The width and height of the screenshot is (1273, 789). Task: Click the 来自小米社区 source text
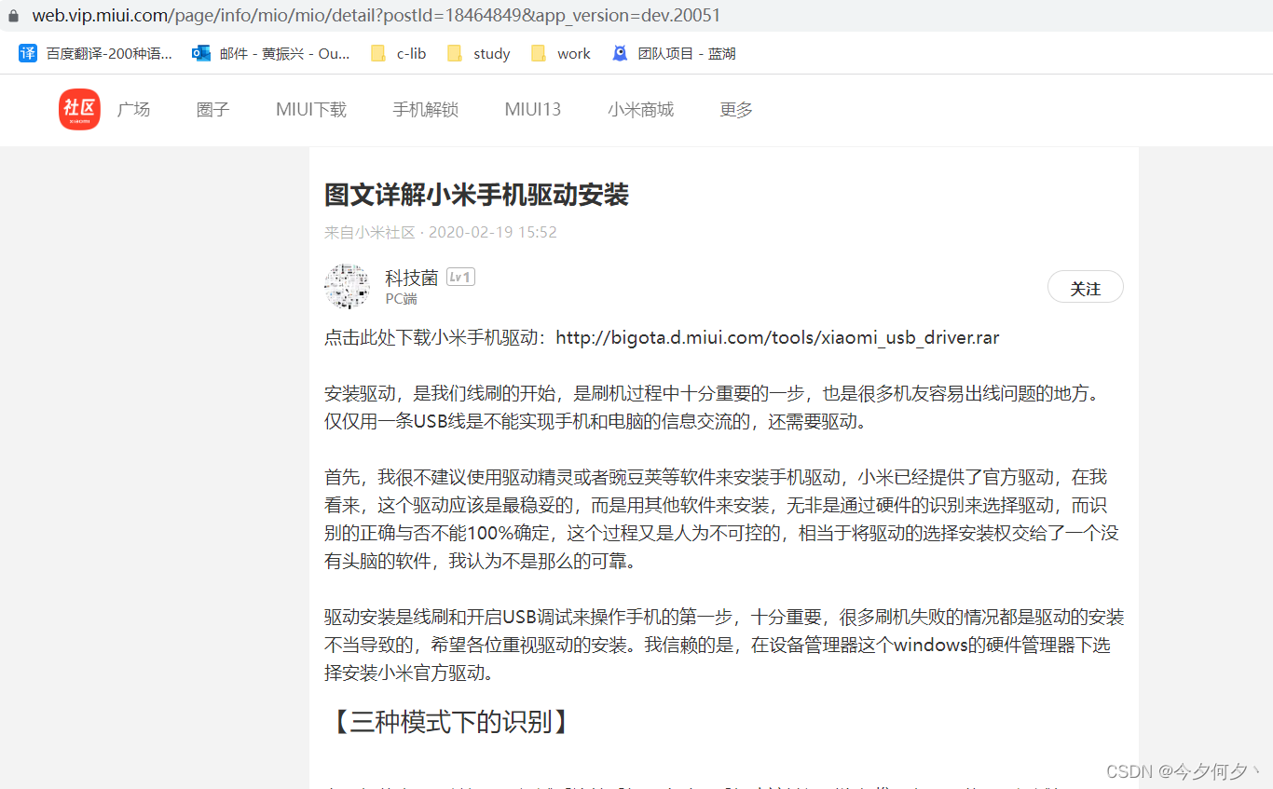370,232
